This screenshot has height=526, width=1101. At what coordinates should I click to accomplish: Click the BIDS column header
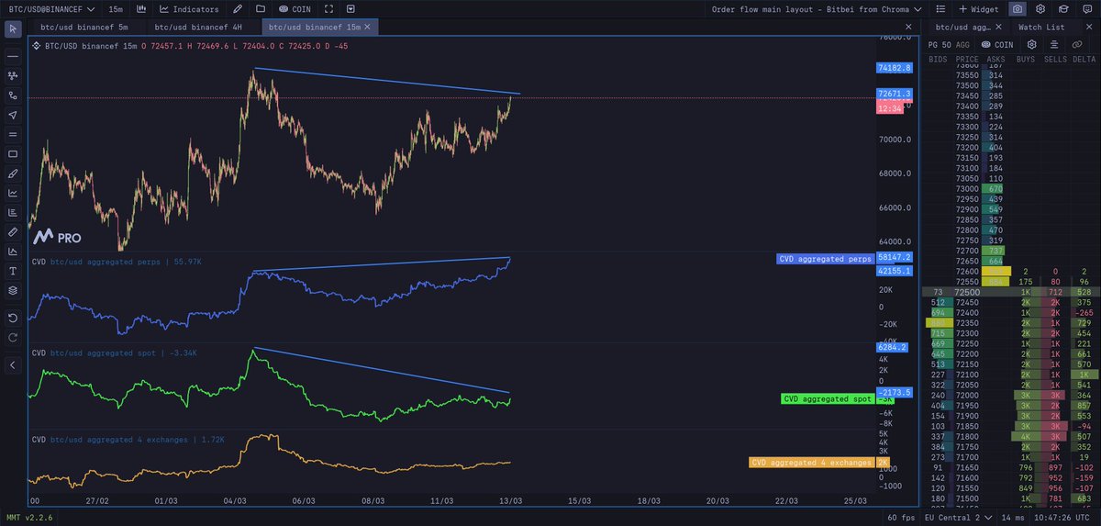tap(938, 59)
